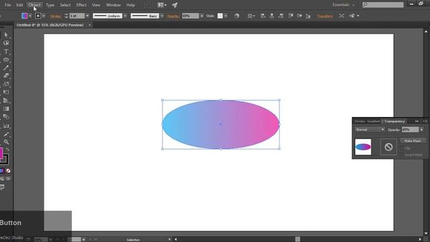
Task: Click the GPU Performance rocket icon
Action: [x=175, y=5]
